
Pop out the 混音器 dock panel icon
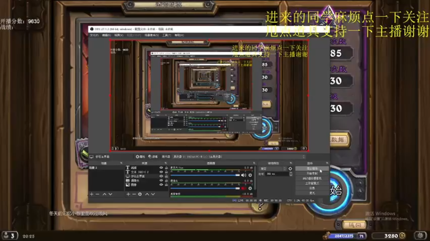254,163
